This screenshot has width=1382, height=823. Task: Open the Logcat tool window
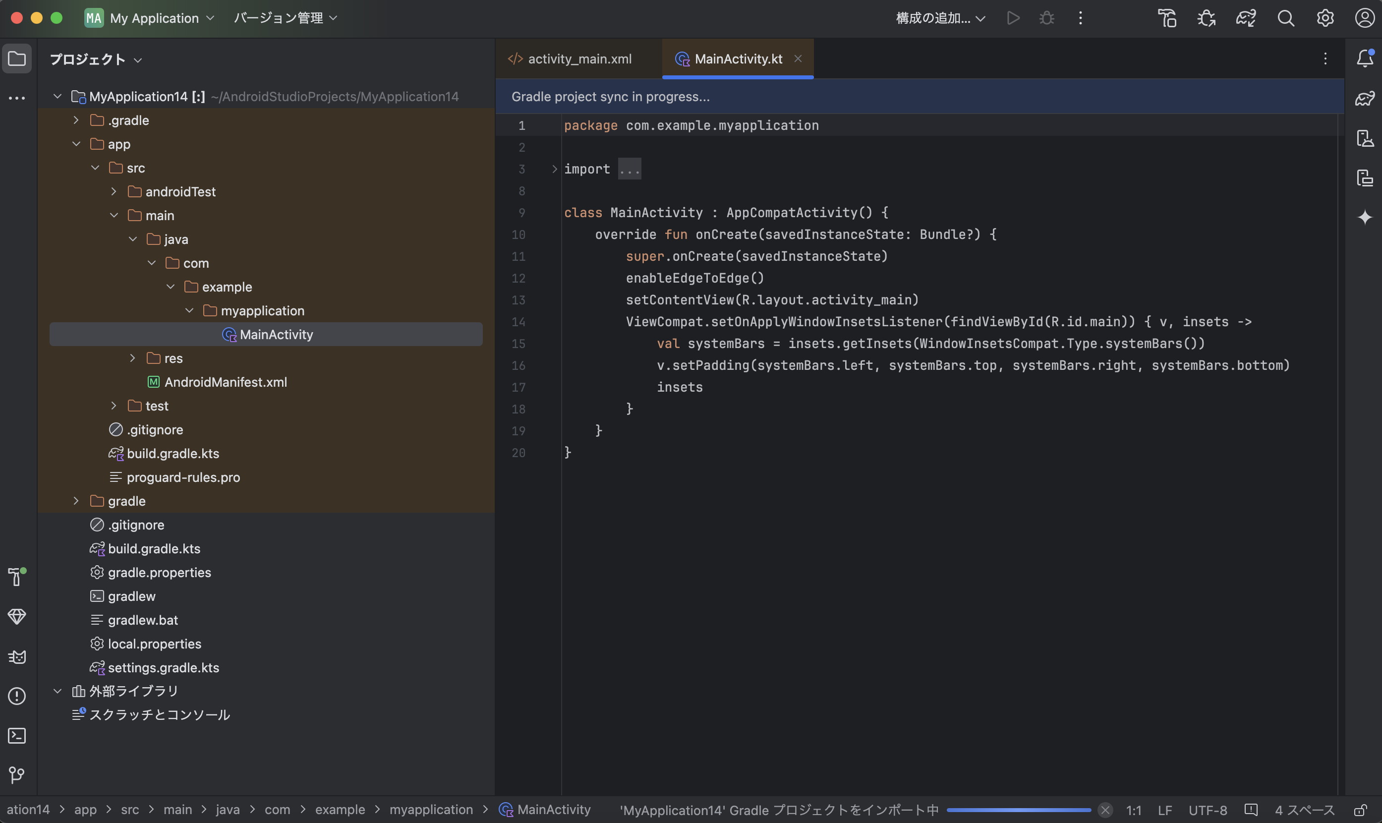point(17,656)
